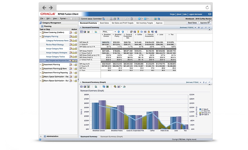
Task: Collapse the Category Planning task
Action: [x=40, y=37]
